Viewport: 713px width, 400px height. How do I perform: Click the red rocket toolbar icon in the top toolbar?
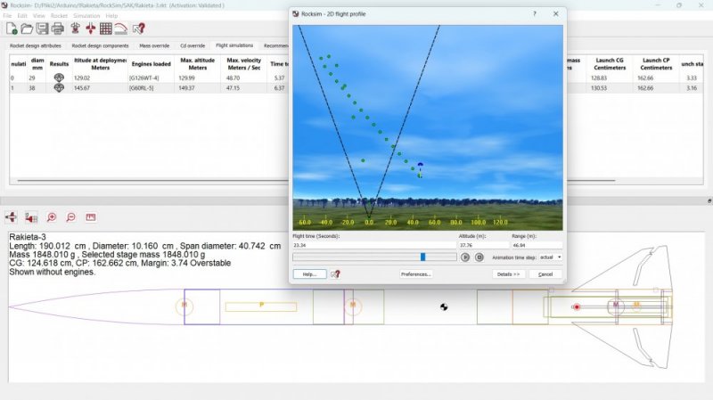click(x=91, y=29)
